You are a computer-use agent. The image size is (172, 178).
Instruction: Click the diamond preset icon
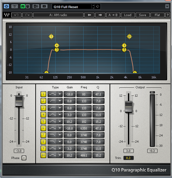pos(98,6)
